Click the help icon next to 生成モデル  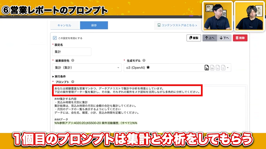[144, 61]
